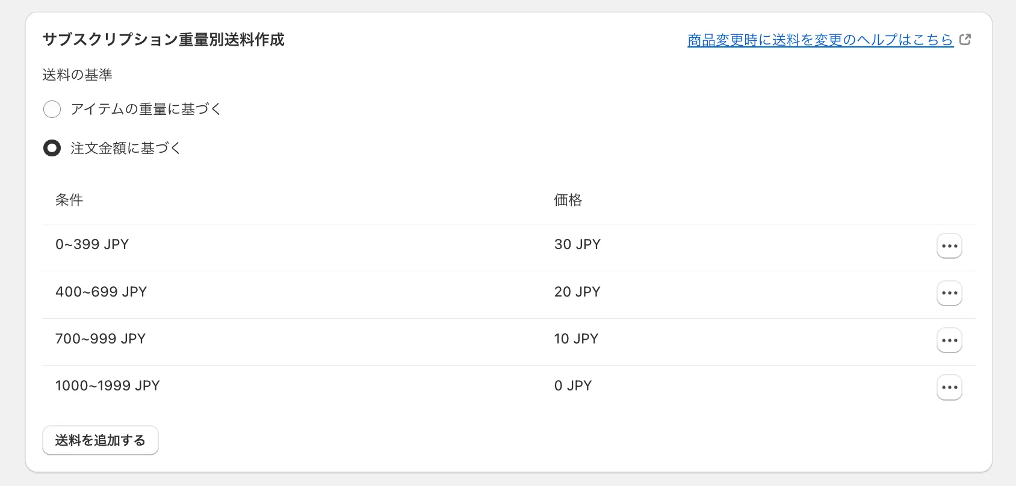Select 注文金額に基づく radio button

coord(52,148)
